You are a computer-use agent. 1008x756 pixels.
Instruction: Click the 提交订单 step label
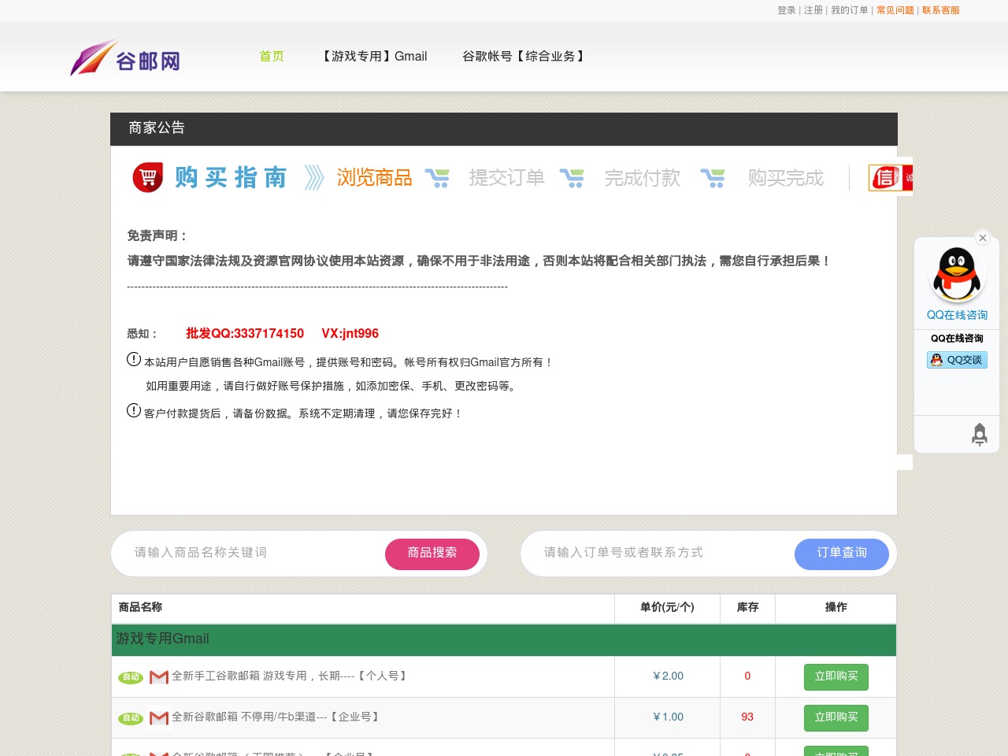click(x=507, y=178)
